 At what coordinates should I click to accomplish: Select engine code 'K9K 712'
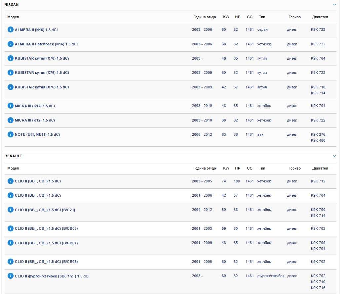tap(318, 181)
